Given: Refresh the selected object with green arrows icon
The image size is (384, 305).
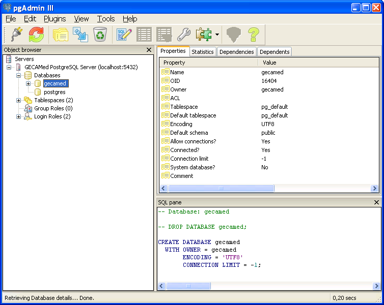Looking at the screenshot, I should pos(36,35).
